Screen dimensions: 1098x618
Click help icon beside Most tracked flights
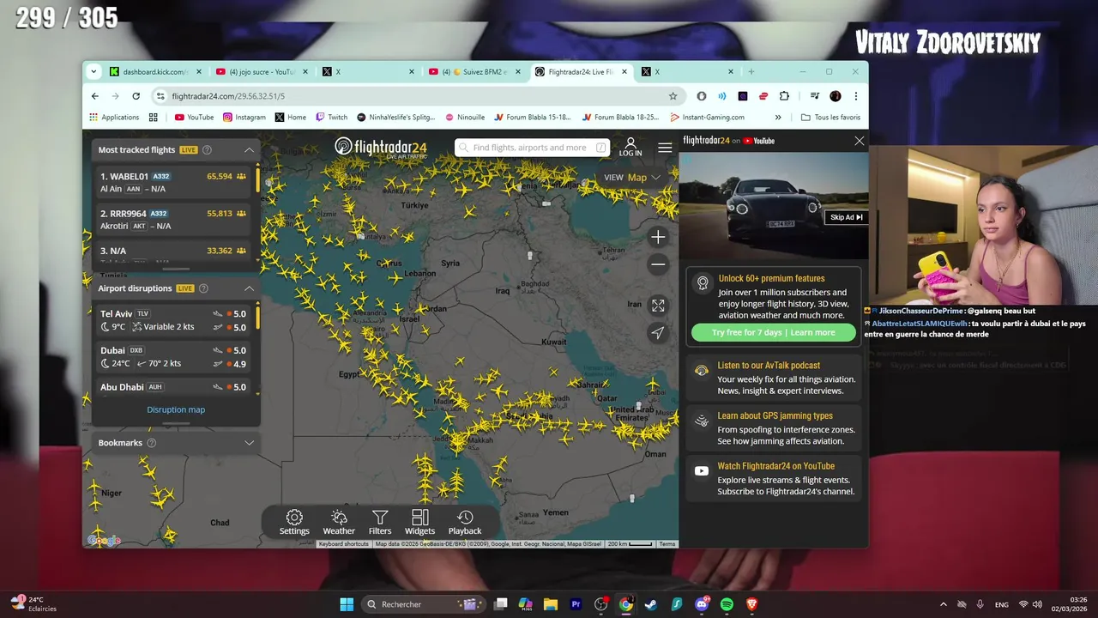coord(207,149)
